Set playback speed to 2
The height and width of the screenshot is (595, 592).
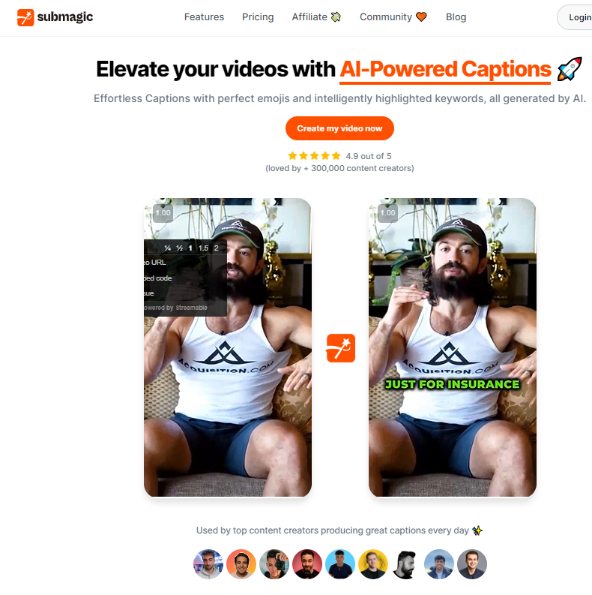click(x=216, y=248)
